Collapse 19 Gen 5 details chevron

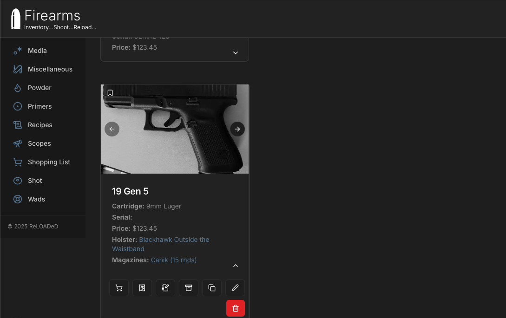(236, 266)
